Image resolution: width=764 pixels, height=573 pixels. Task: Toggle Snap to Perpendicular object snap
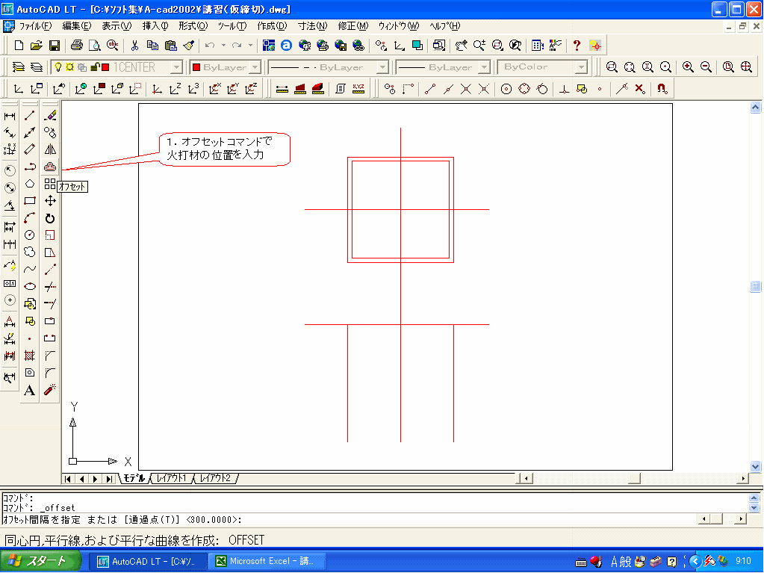point(565,89)
